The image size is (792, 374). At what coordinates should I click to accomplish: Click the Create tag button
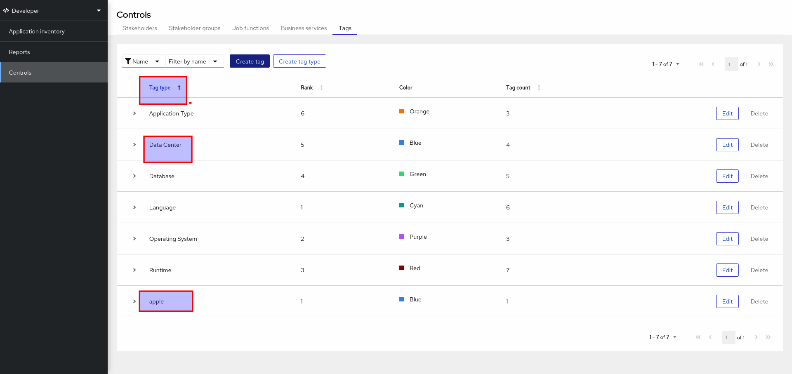pyautogui.click(x=250, y=61)
